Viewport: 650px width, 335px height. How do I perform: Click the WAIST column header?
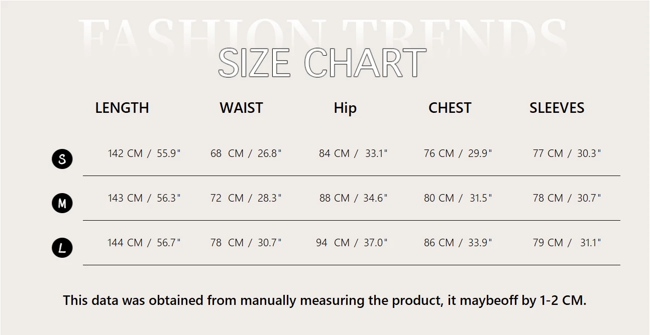[241, 108]
